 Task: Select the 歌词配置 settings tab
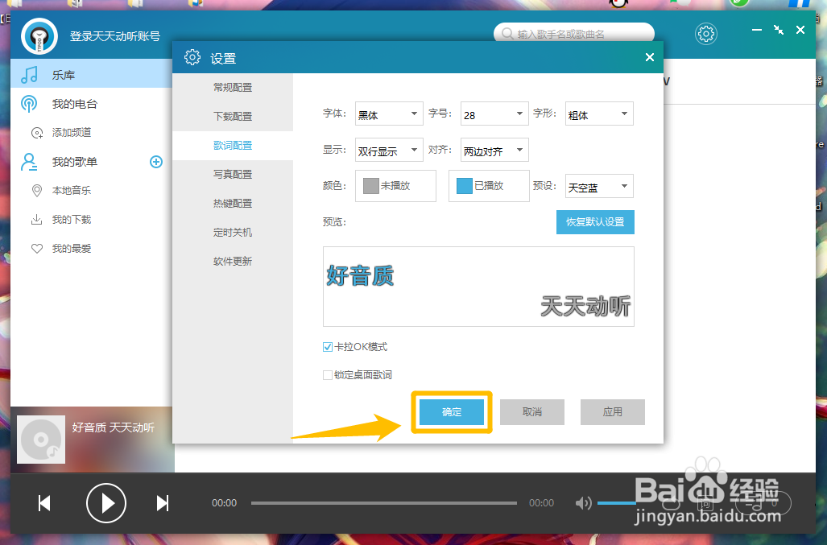[233, 146]
